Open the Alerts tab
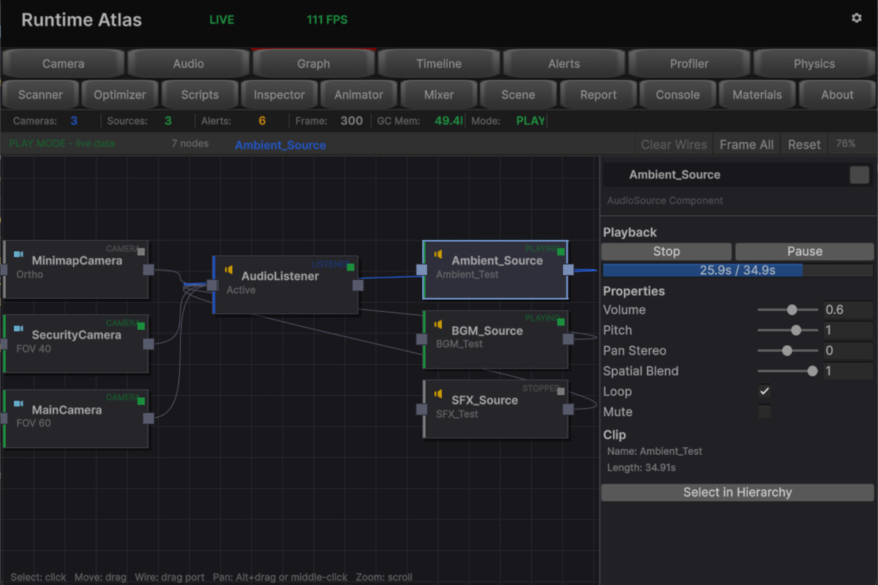This screenshot has width=878, height=585. point(564,64)
